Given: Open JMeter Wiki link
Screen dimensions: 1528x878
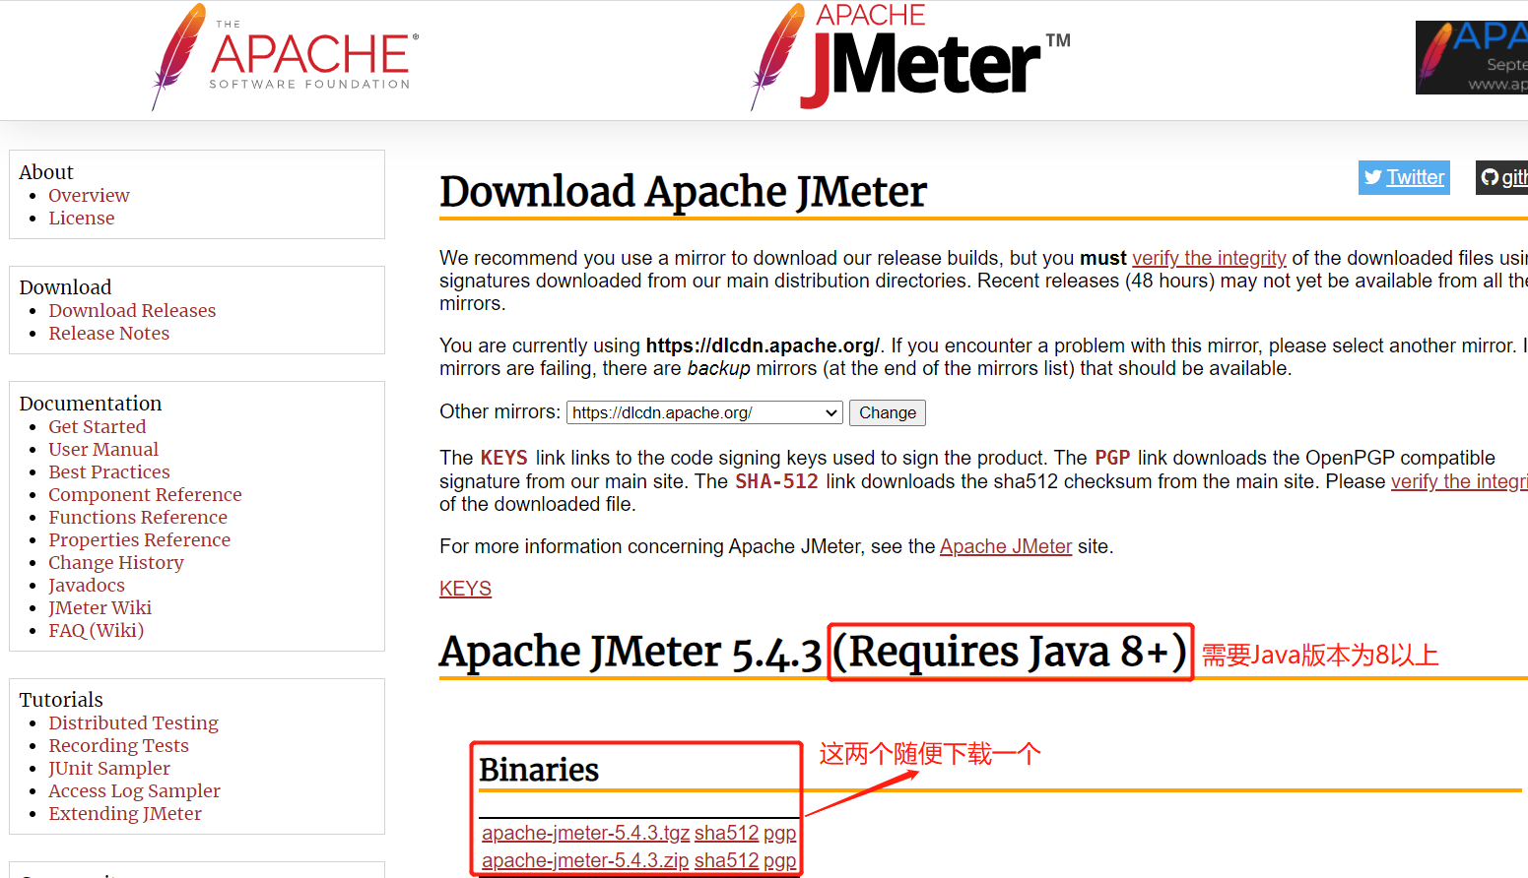Looking at the screenshot, I should tap(100, 607).
